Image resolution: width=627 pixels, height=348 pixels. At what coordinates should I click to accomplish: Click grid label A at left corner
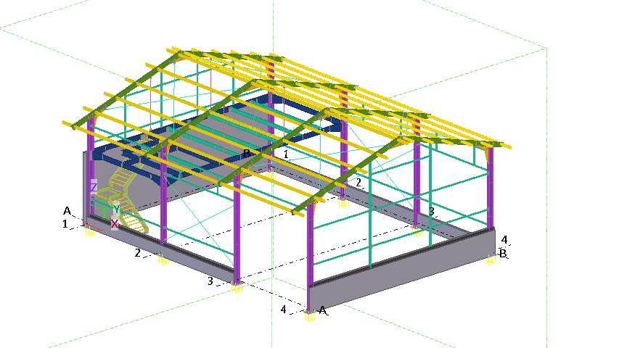pyautogui.click(x=67, y=211)
